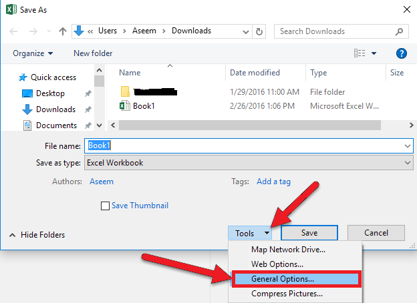Collapse panel with Hide Folders
This screenshot has width=417, height=303.
pos(37,235)
